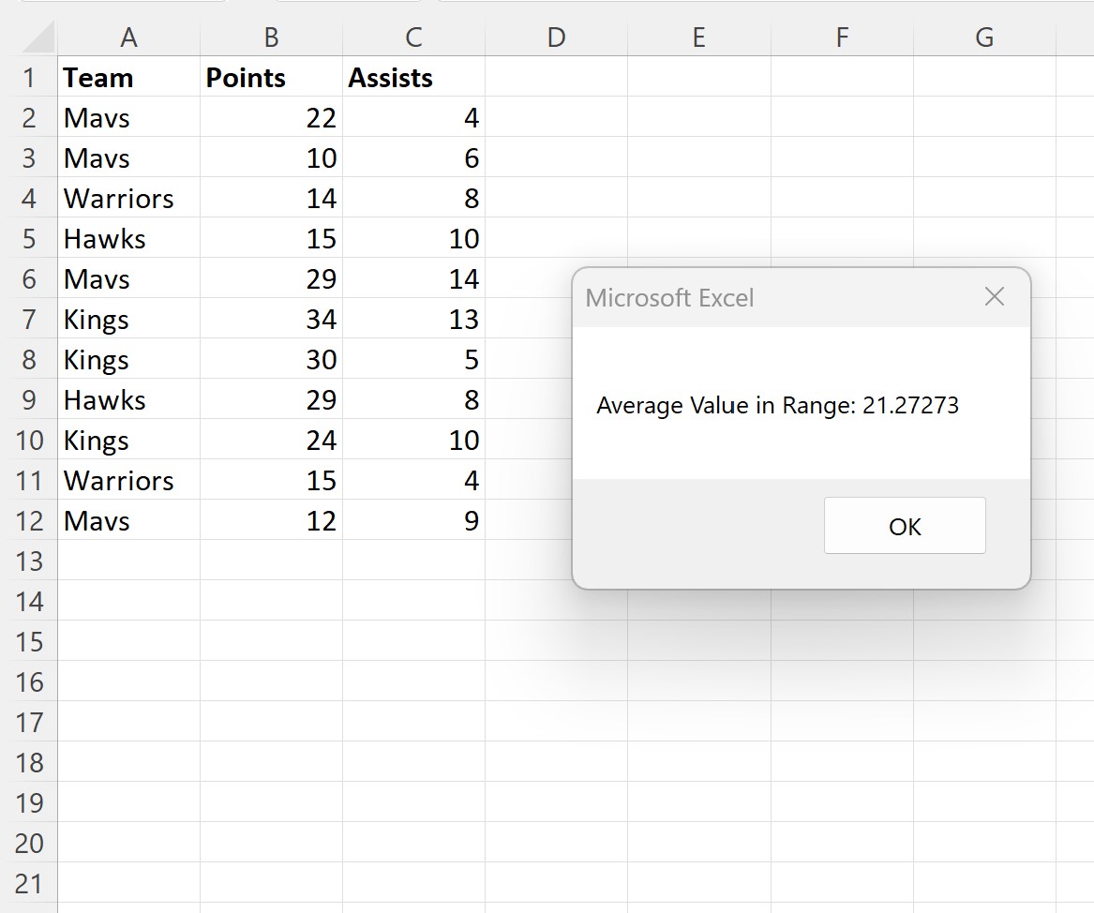Select column B by clicking its header
The image size is (1094, 913).
click(271, 37)
